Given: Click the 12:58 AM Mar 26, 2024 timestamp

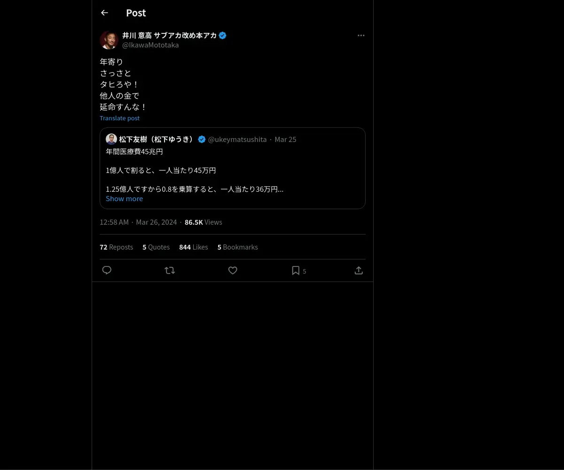Looking at the screenshot, I should tap(138, 222).
